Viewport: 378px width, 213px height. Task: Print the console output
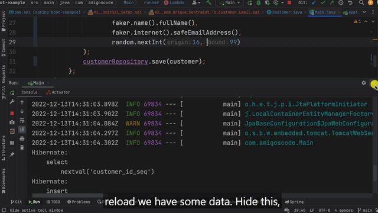click(x=22, y=138)
